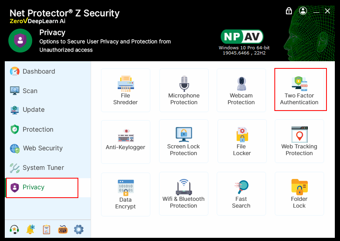Open Webcam Protection

pos(241,90)
